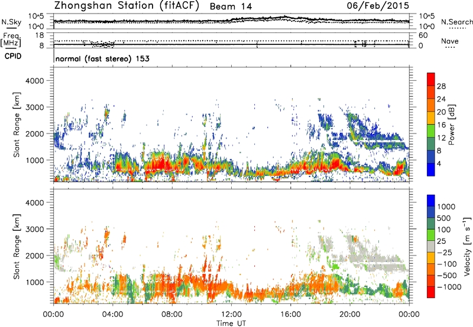Image resolution: width=473 pixels, height=327 pixels.
Task: Click the 'Nave' legend label
Action: pos(450,41)
